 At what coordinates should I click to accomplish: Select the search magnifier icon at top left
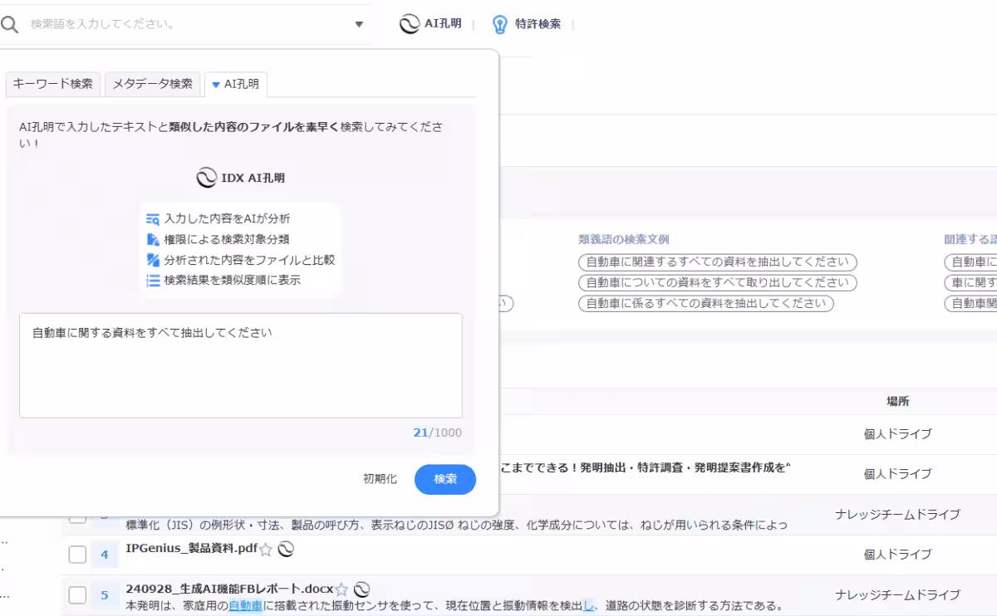(x=12, y=24)
